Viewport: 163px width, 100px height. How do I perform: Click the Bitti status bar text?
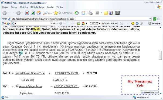pos(6,97)
